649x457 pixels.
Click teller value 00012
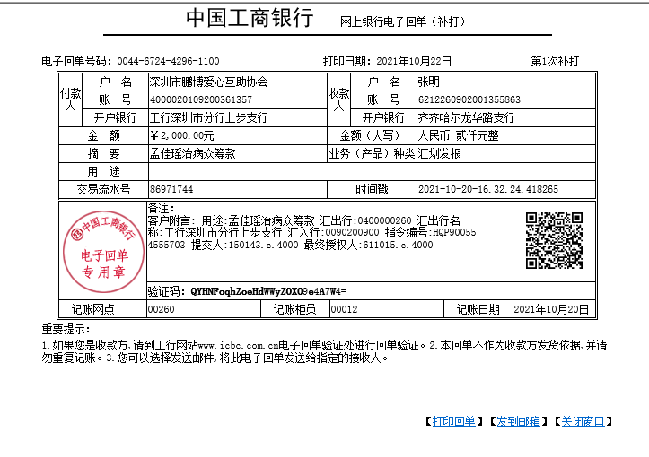coord(344,309)
